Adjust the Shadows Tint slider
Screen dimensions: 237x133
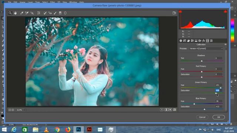tap(201, 61)
